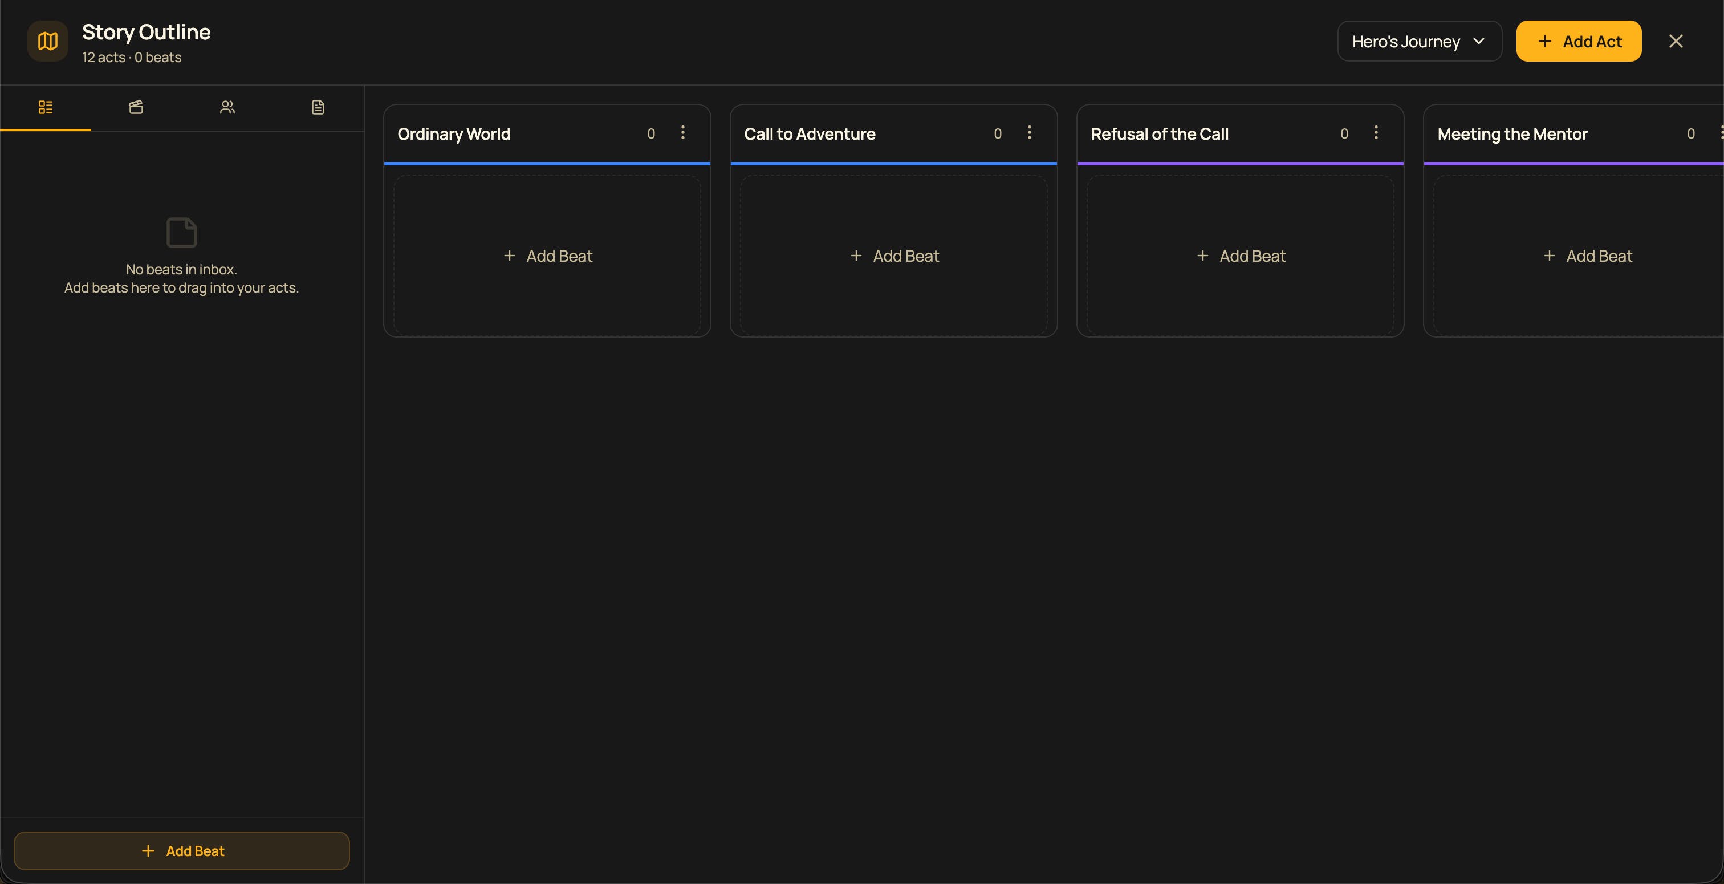Switch to the scenes clapperboard tab
Screen dimensions: 1724x884
(x=136, y=107)
